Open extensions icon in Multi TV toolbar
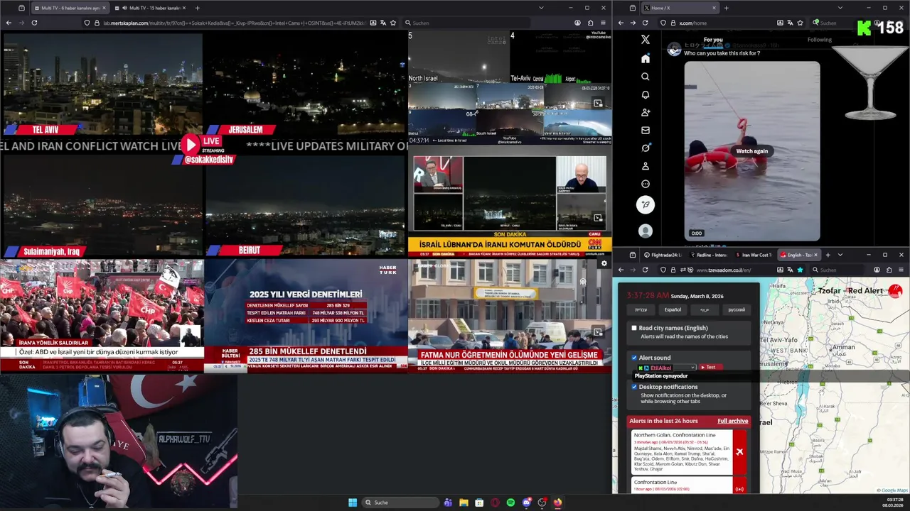Screen dimensions: 910x511 pyautogui.click(x=590, y=23)
